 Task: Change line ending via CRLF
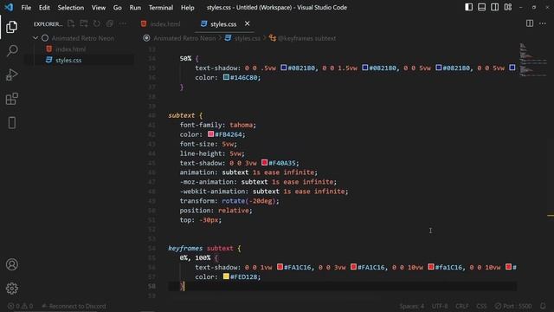coord(461,306)
